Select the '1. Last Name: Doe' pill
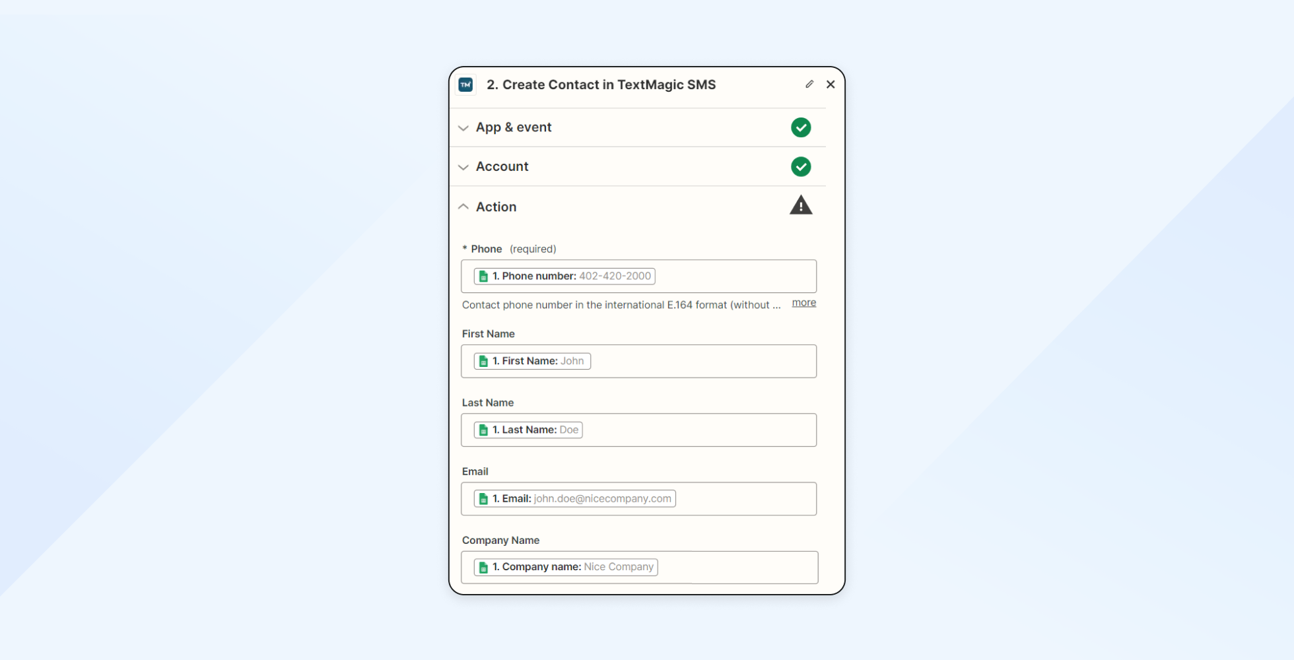 point(528,430)
